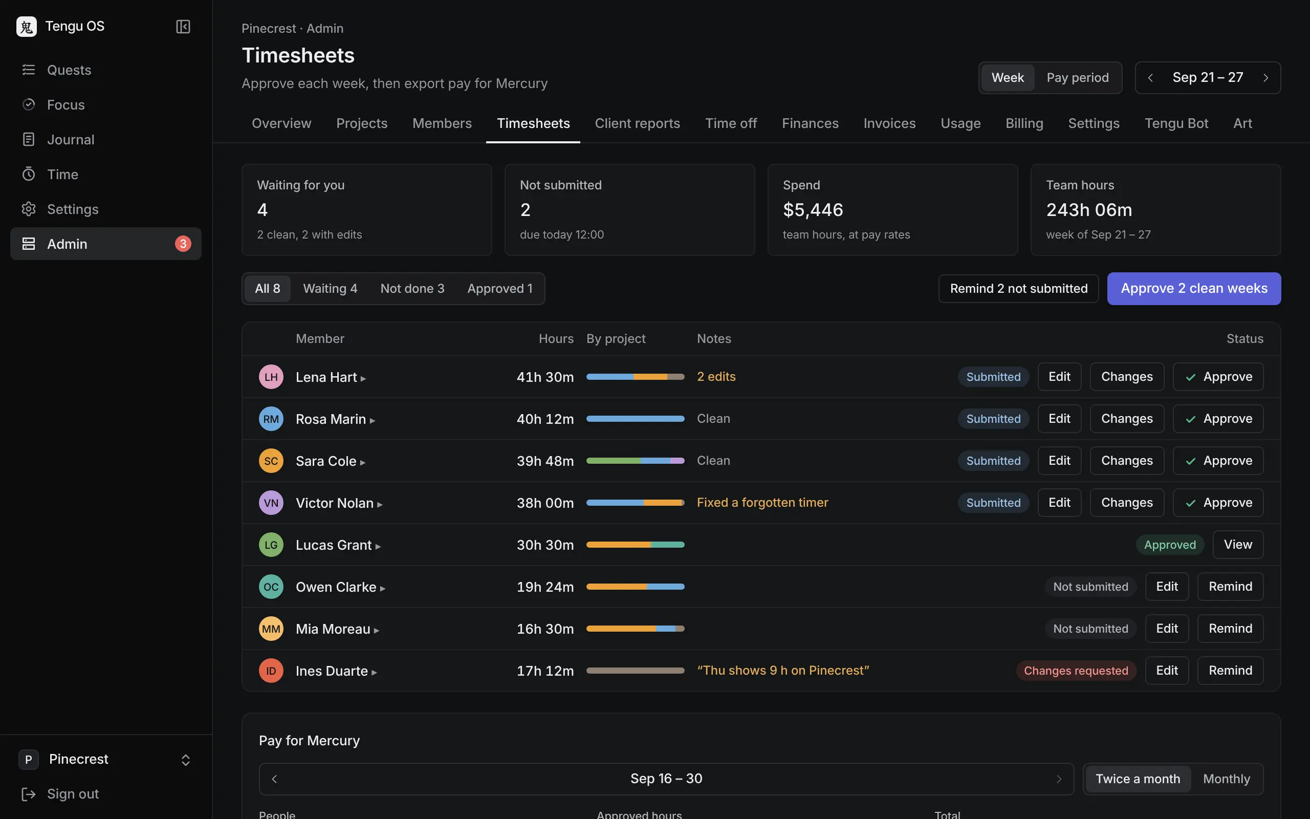Select Twice a month pay schedule

point(1138,779)
